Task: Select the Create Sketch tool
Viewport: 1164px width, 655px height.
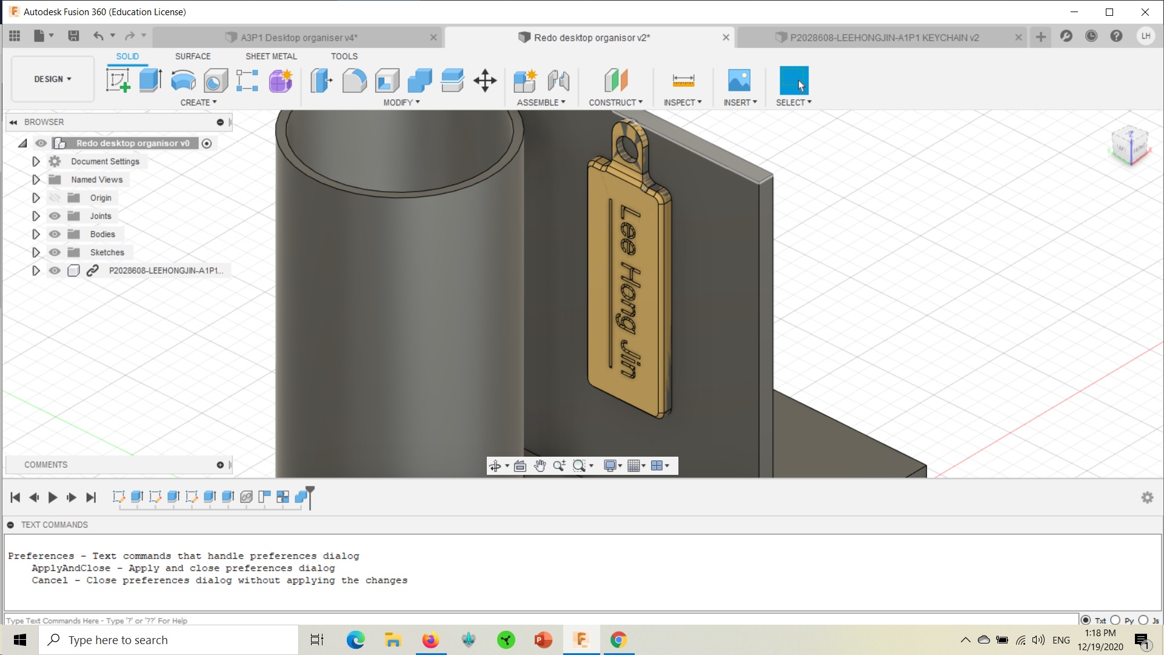Action: (118, 80)
